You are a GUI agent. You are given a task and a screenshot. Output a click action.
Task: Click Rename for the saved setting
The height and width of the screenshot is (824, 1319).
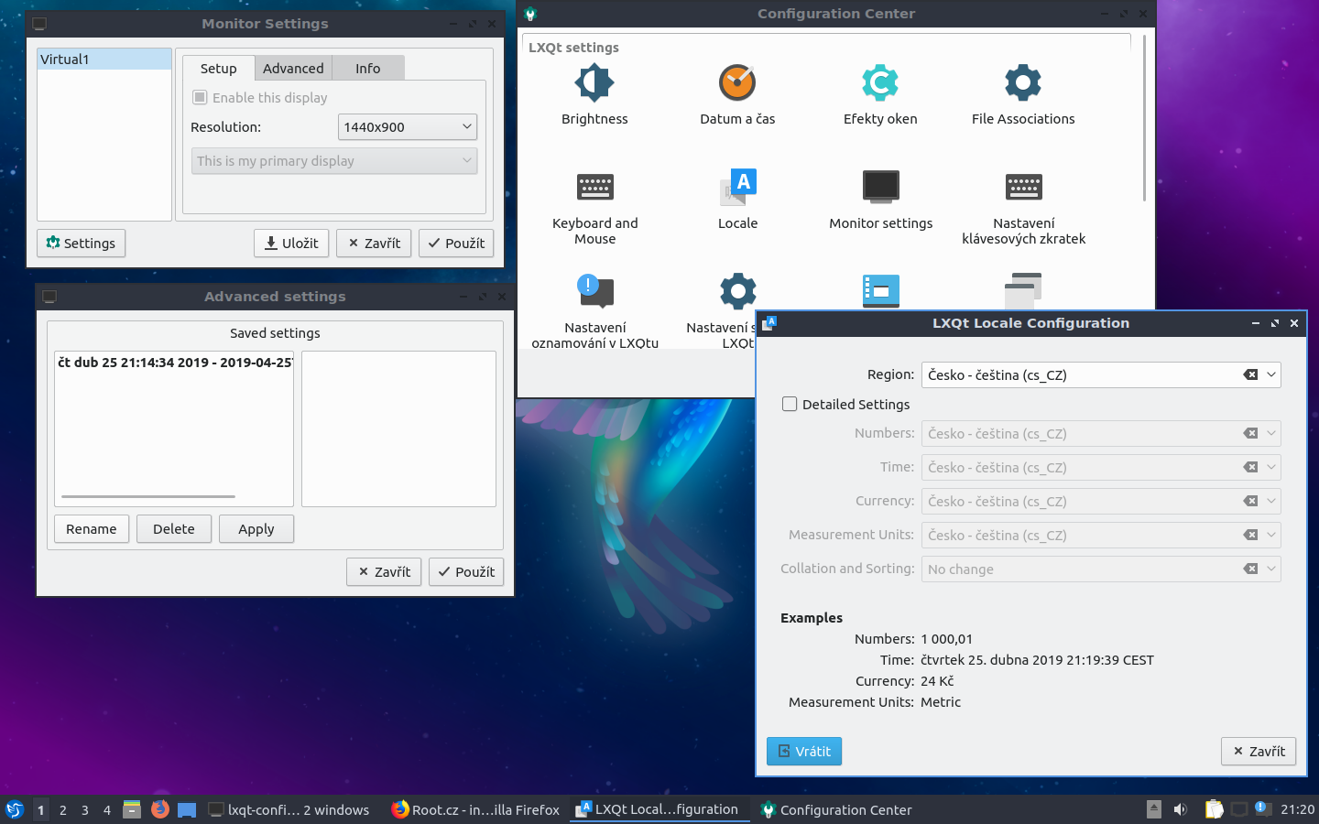tap(92, 528)
